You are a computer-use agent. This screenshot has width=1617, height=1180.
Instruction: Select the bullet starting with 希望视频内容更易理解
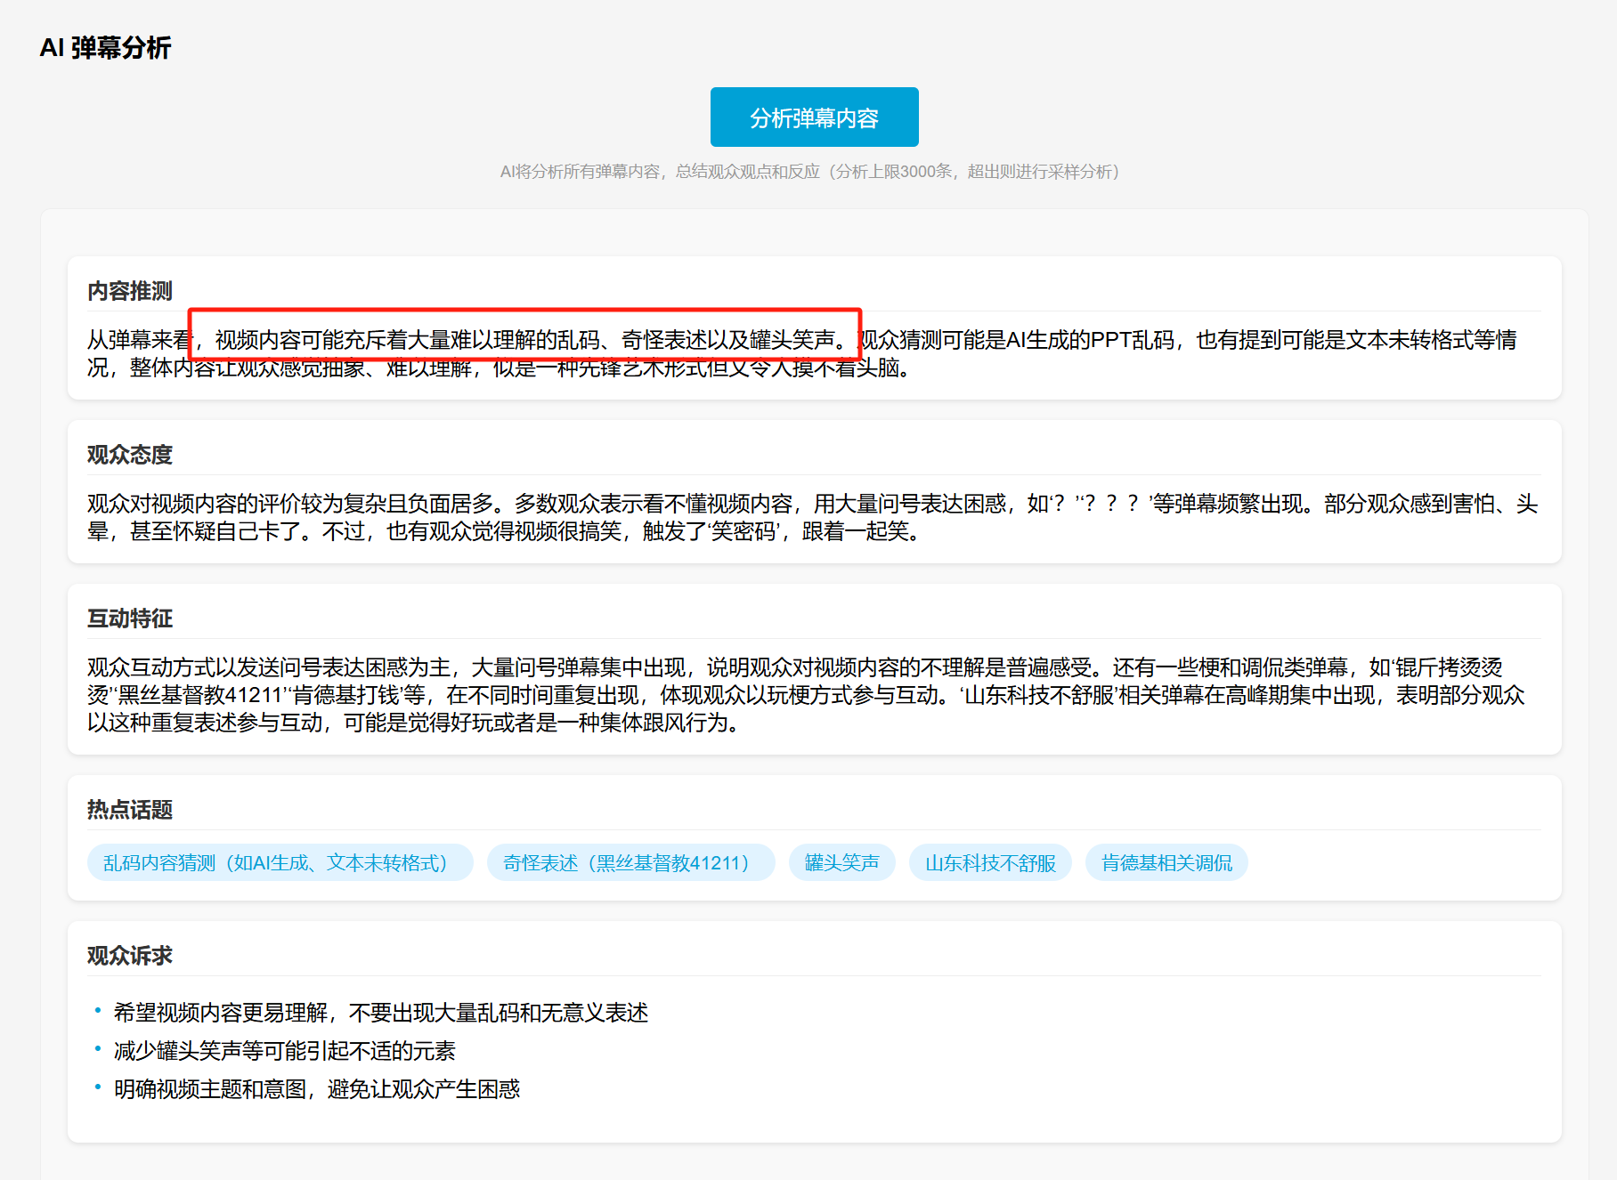pos(380,1013)
